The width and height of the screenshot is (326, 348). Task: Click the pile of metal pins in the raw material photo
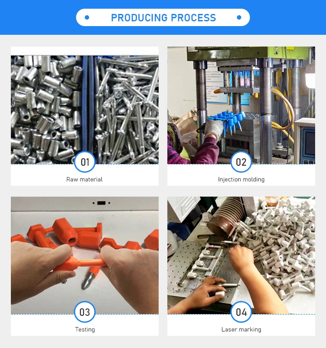coord(127,110)
